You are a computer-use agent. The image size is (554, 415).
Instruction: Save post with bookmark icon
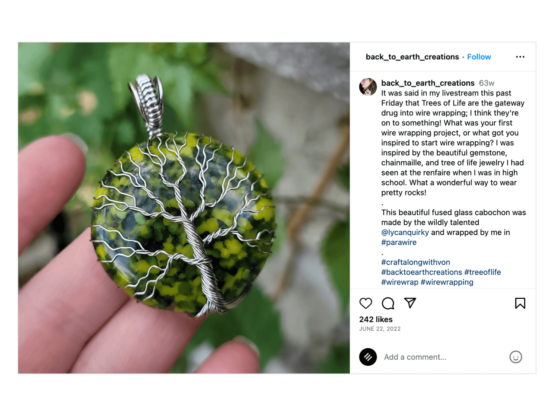coord(520,303)
